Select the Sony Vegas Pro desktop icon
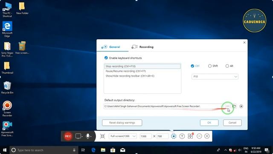273x154 pixels. pyautogui.click(x=7, y=50)
